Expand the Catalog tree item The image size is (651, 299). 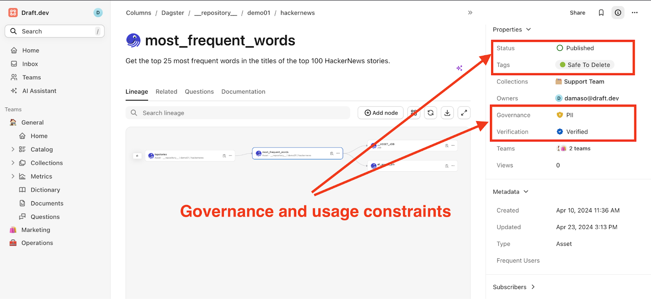(13, 149)
